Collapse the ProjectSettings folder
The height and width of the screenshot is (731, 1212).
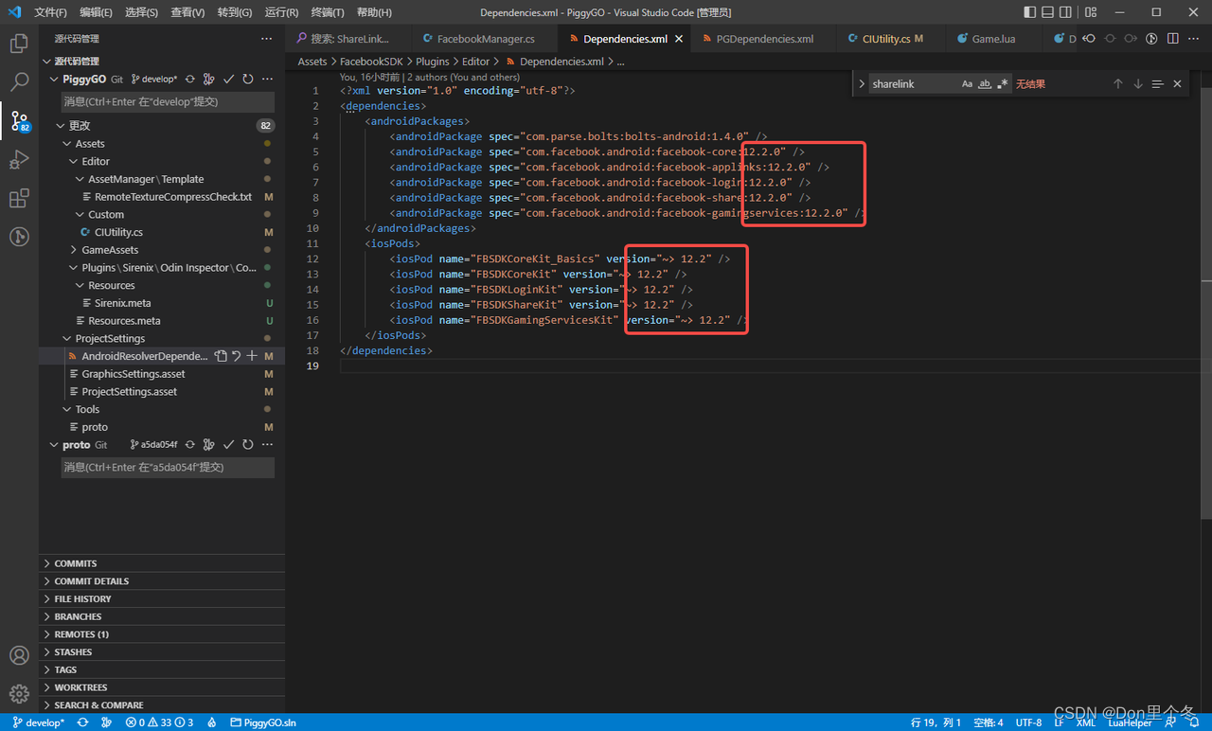point(66,339)
